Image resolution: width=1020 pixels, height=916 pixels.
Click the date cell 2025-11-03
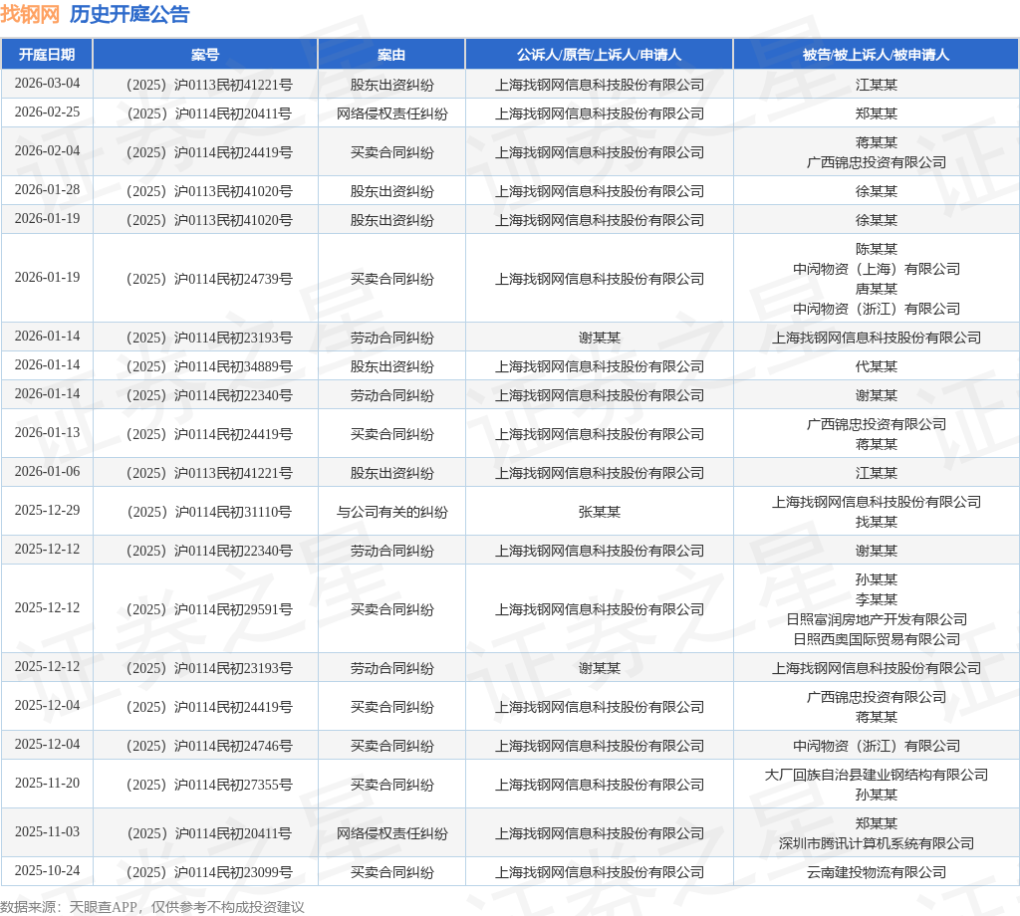(x=47, y=832)
